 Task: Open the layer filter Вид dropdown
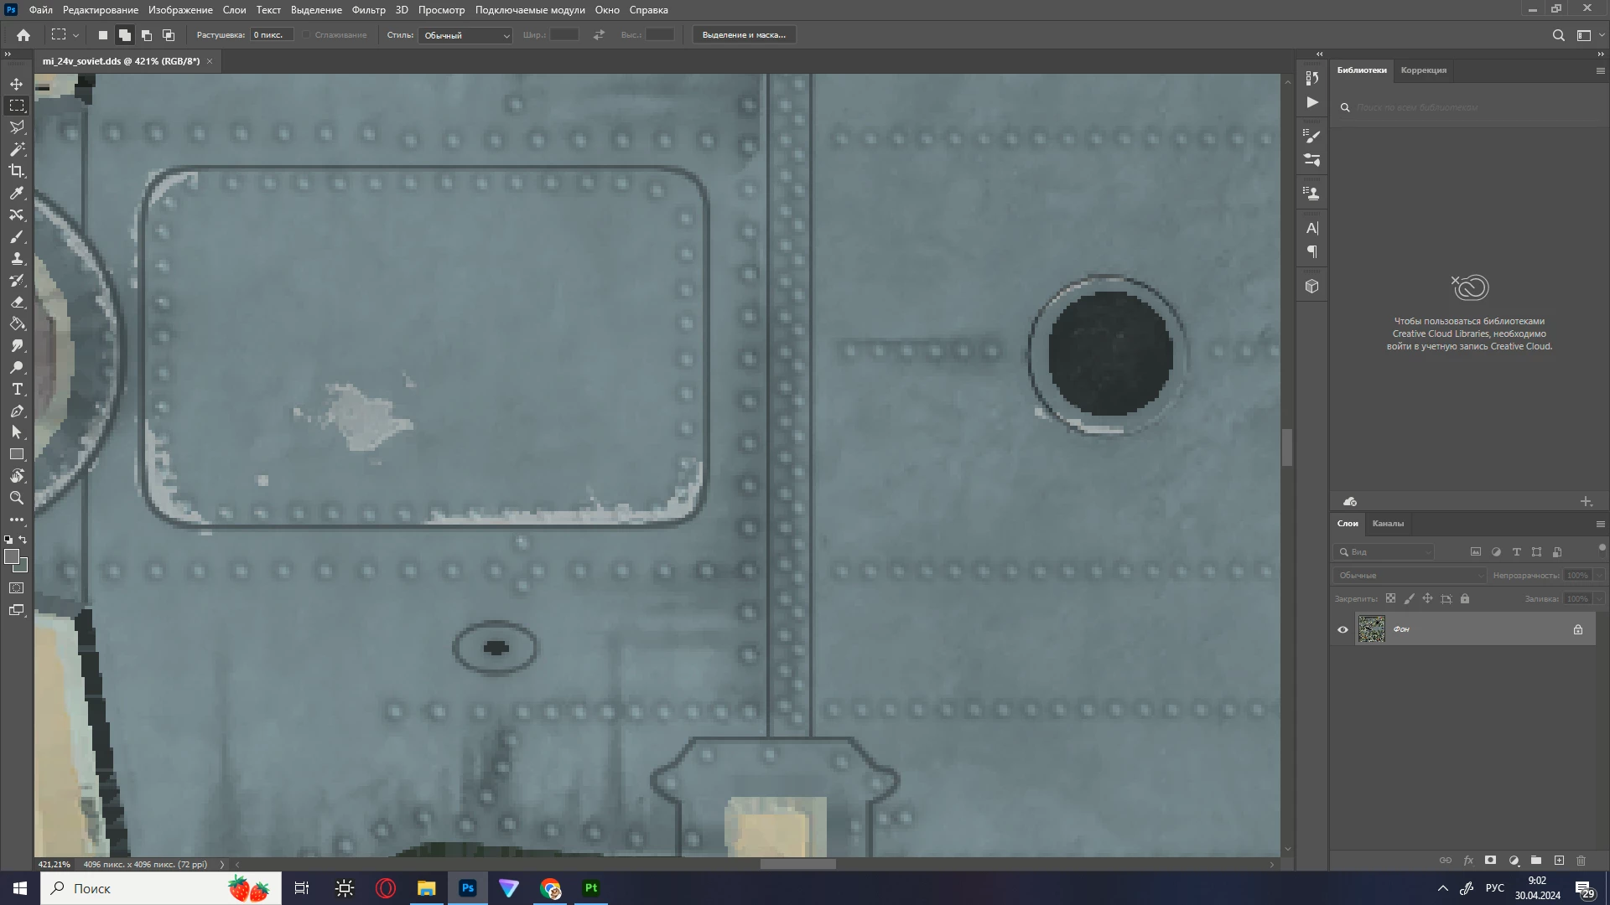[x=1388, y=552]
